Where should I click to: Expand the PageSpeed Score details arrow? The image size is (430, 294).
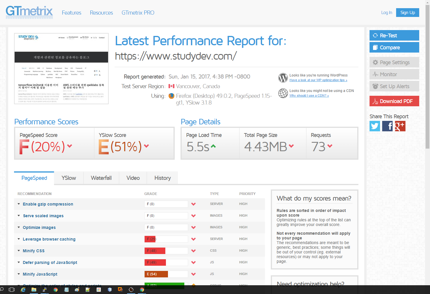(x=70, y=146)
